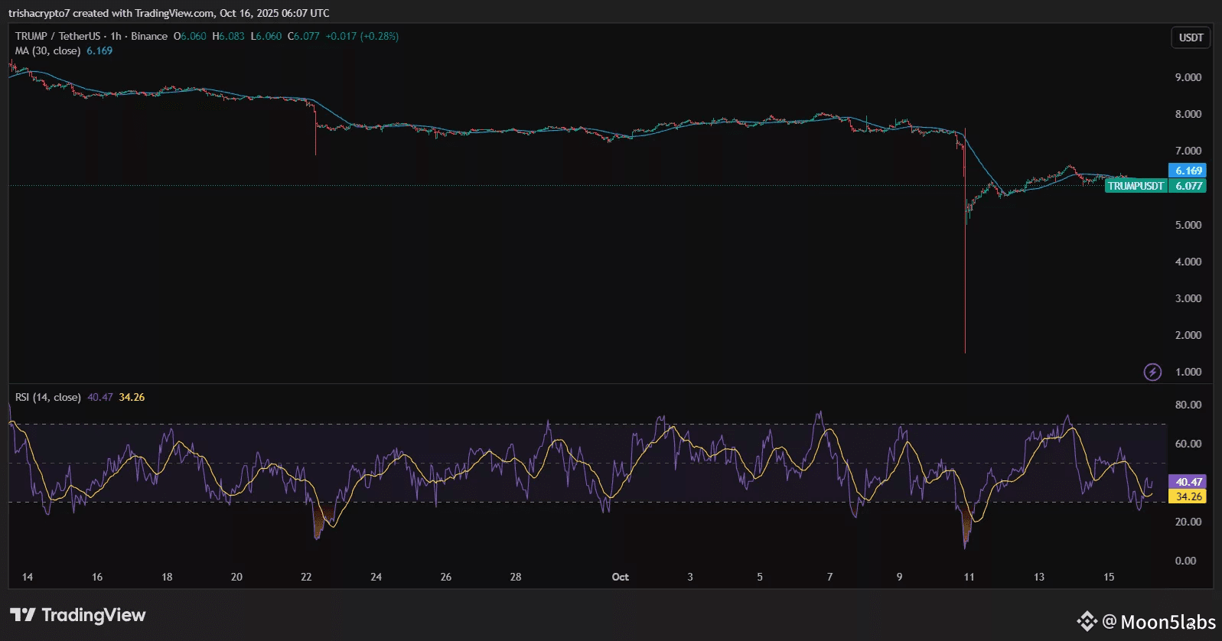The image size is (1222, 641).
Task: Click the Oct label on time axis
Action: pos(620,577)
